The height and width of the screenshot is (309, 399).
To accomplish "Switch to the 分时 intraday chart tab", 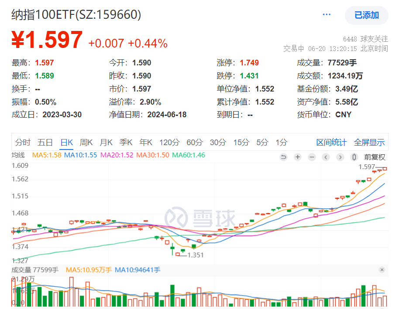I will coord(23,142).
